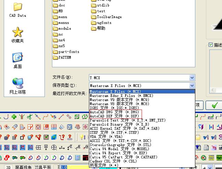The height and width of the screenshot is (169, 222).
Task: Click the Z value field showing 0.0
Action: pos(76,167)
